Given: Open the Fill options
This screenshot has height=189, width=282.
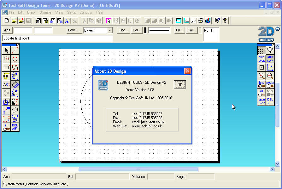Looking at the screenshot, I should 179,30.
